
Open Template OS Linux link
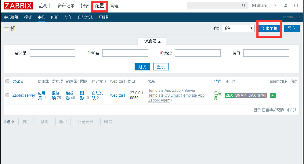coord(164,95)
